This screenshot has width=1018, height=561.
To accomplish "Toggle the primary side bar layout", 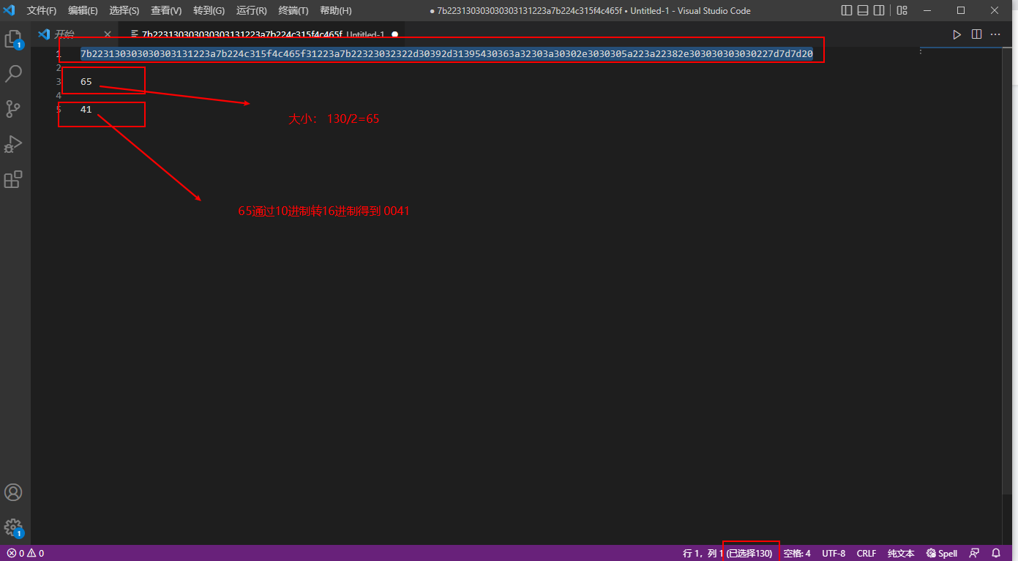I will [x=847, y=11].
